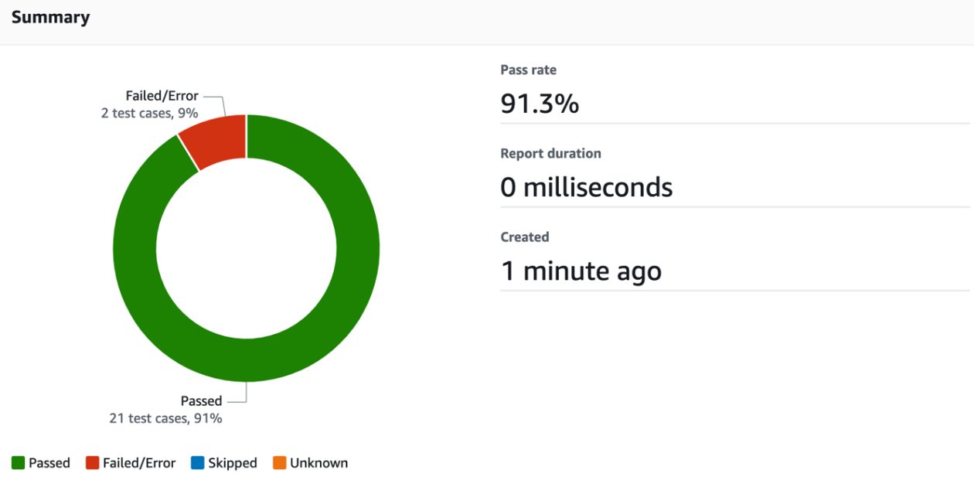Click the 91.3% pass rate value

pos(540,103)
